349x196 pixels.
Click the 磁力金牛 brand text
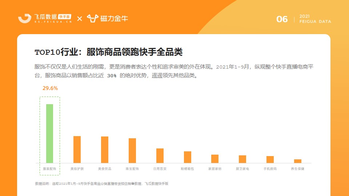pyautogui.click(x=114, y=19)
